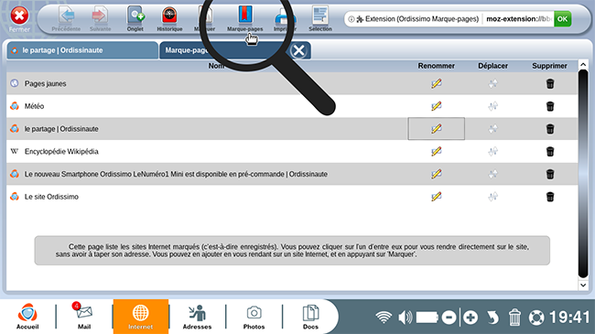
Task: Toggle the Wi-Fi status icon
Action: pyautogui.click(x=384, y=317)
